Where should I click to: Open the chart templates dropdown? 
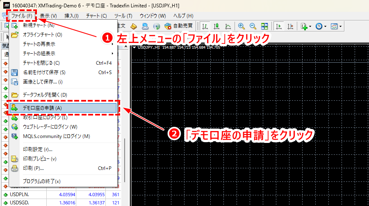click(x=336, y=26)
